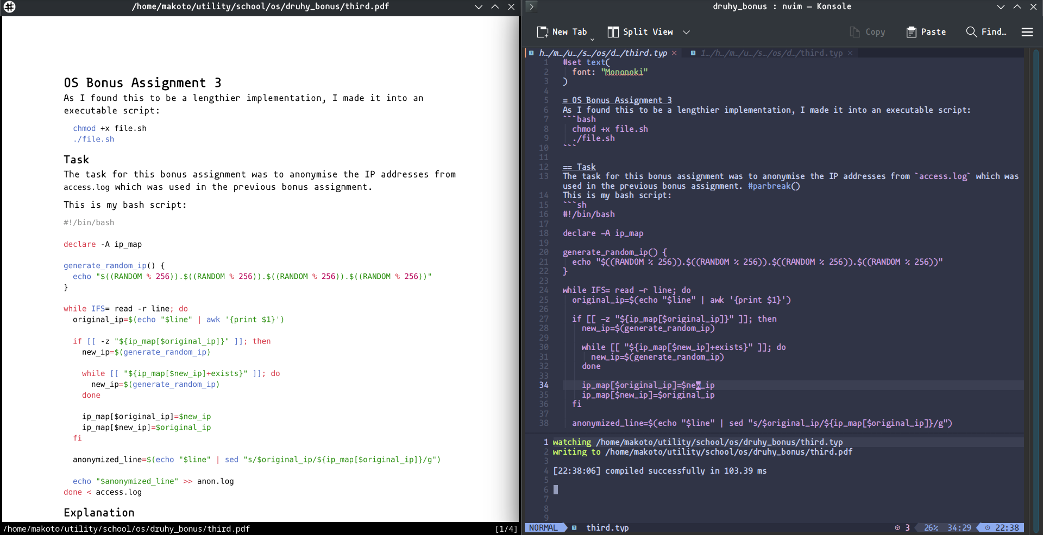Click the 26% scroll position in statusline
This screenshot has height=535, width=1043.
(931, 528)
